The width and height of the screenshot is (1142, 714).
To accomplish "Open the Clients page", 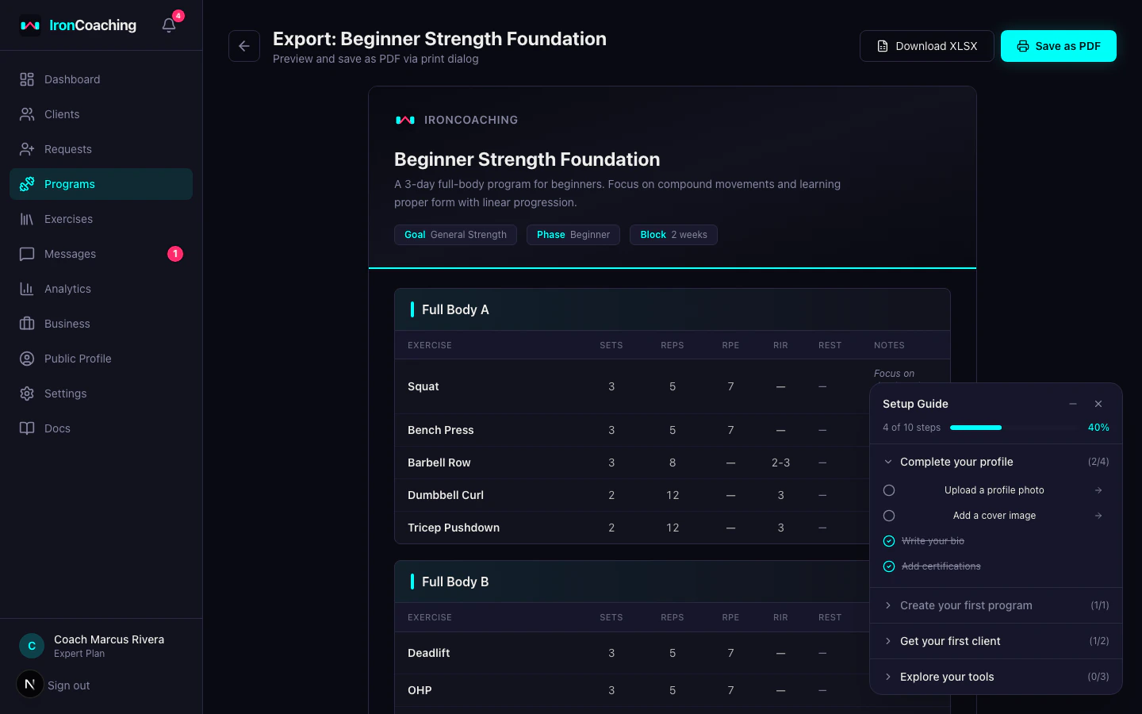I will tap(101, 114).
